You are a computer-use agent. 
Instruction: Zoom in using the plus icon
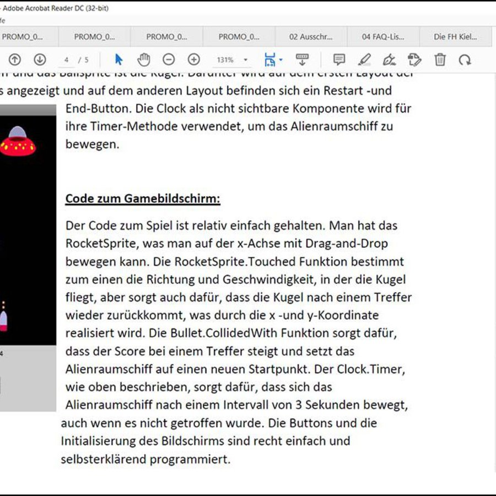click(x=193, y=59)
